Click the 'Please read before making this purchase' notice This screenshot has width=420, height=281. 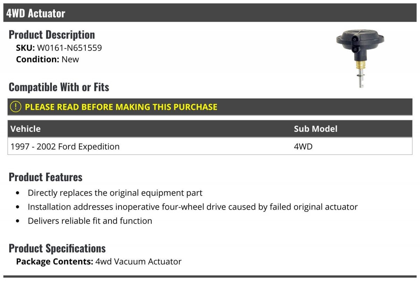click(121, 107)
